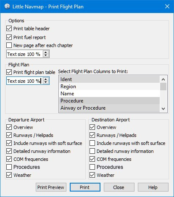This screenshot has width=174, height=197.
Task: Click Flight Plan text size field
Action: click(25, 81)
